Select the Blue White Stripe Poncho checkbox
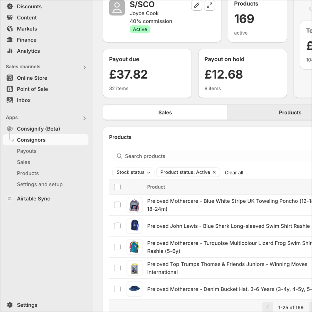The image size is (312, 312). [118, 205]
